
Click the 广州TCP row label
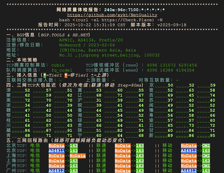click(x=17, y=166)
